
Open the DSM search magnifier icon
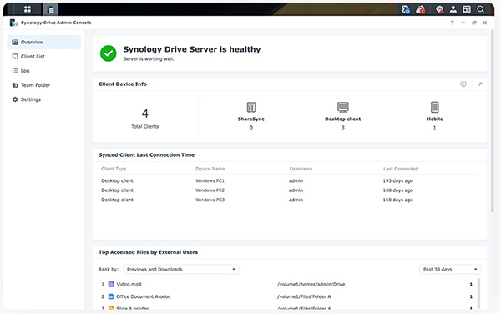(481, 9)
